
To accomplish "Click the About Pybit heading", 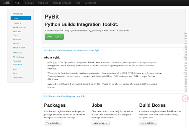I will pos(52,58).
